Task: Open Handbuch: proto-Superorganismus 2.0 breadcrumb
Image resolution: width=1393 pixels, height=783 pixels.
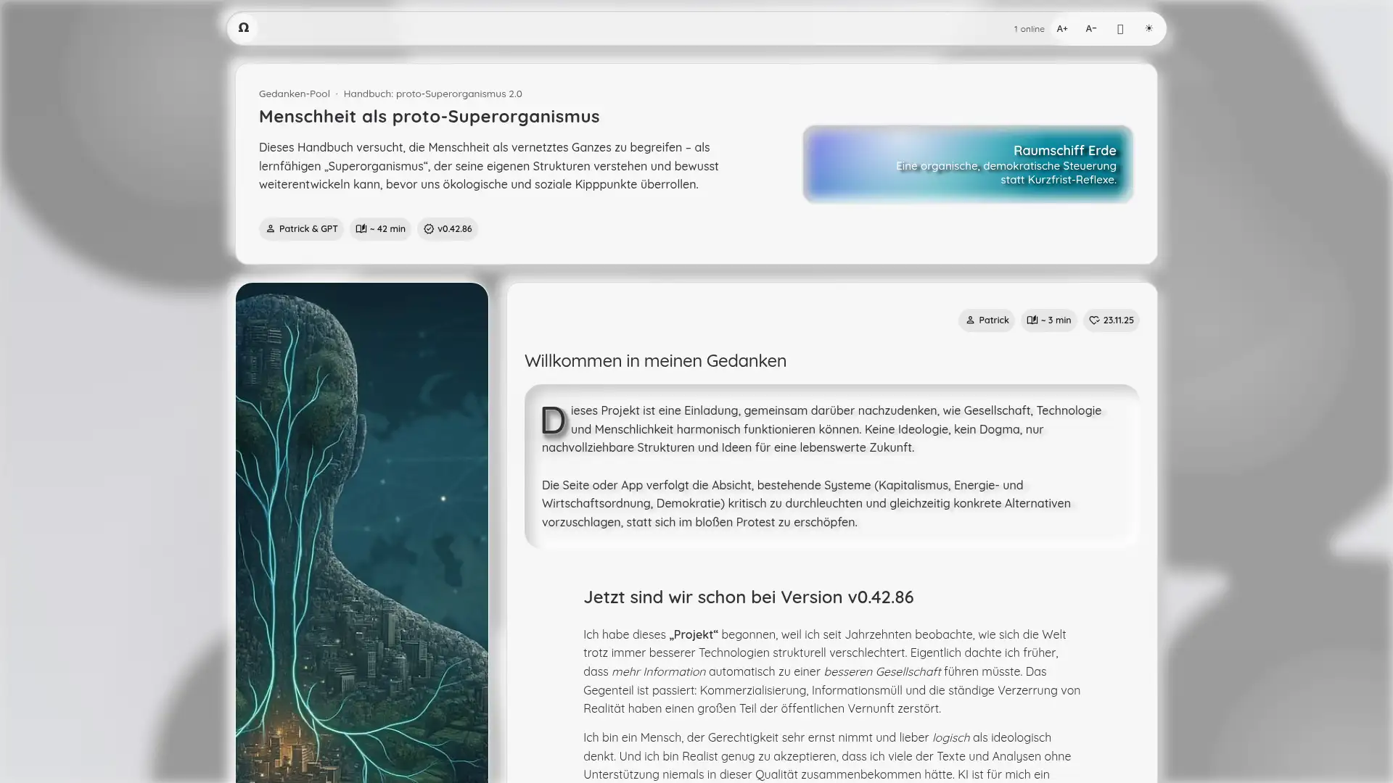Action: [432, 94]
